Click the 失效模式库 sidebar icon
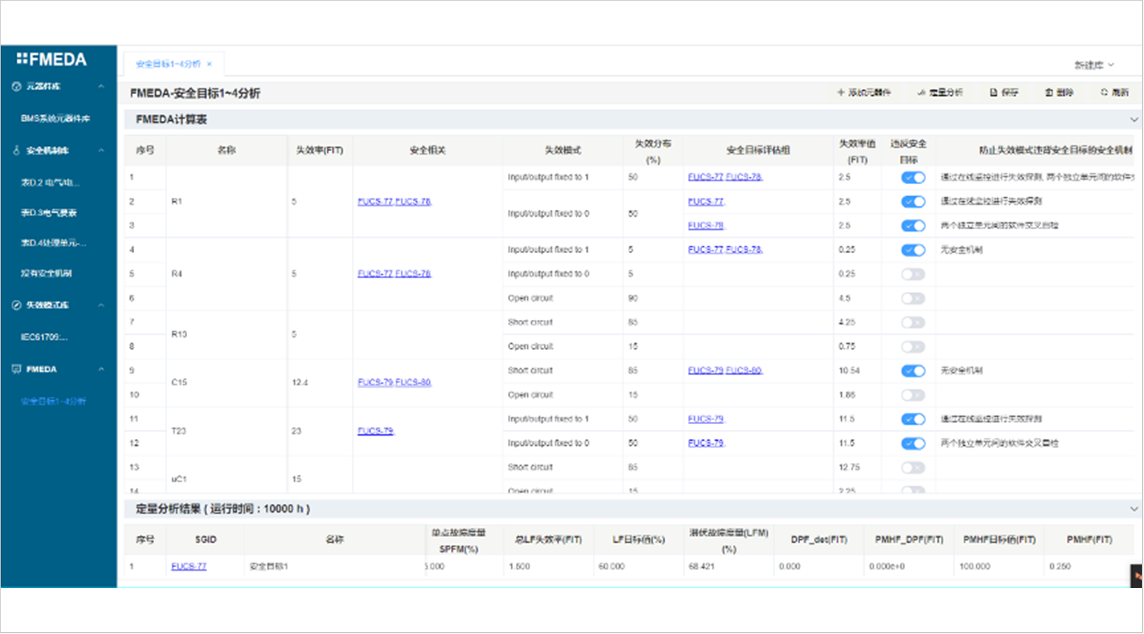 pos(17,305)
